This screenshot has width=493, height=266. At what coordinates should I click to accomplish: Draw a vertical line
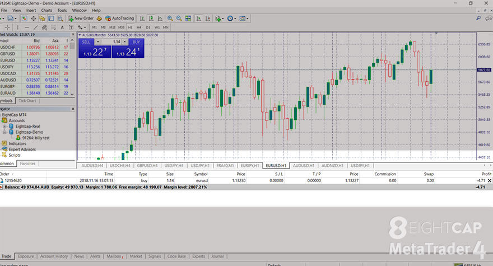click(17, 27)
